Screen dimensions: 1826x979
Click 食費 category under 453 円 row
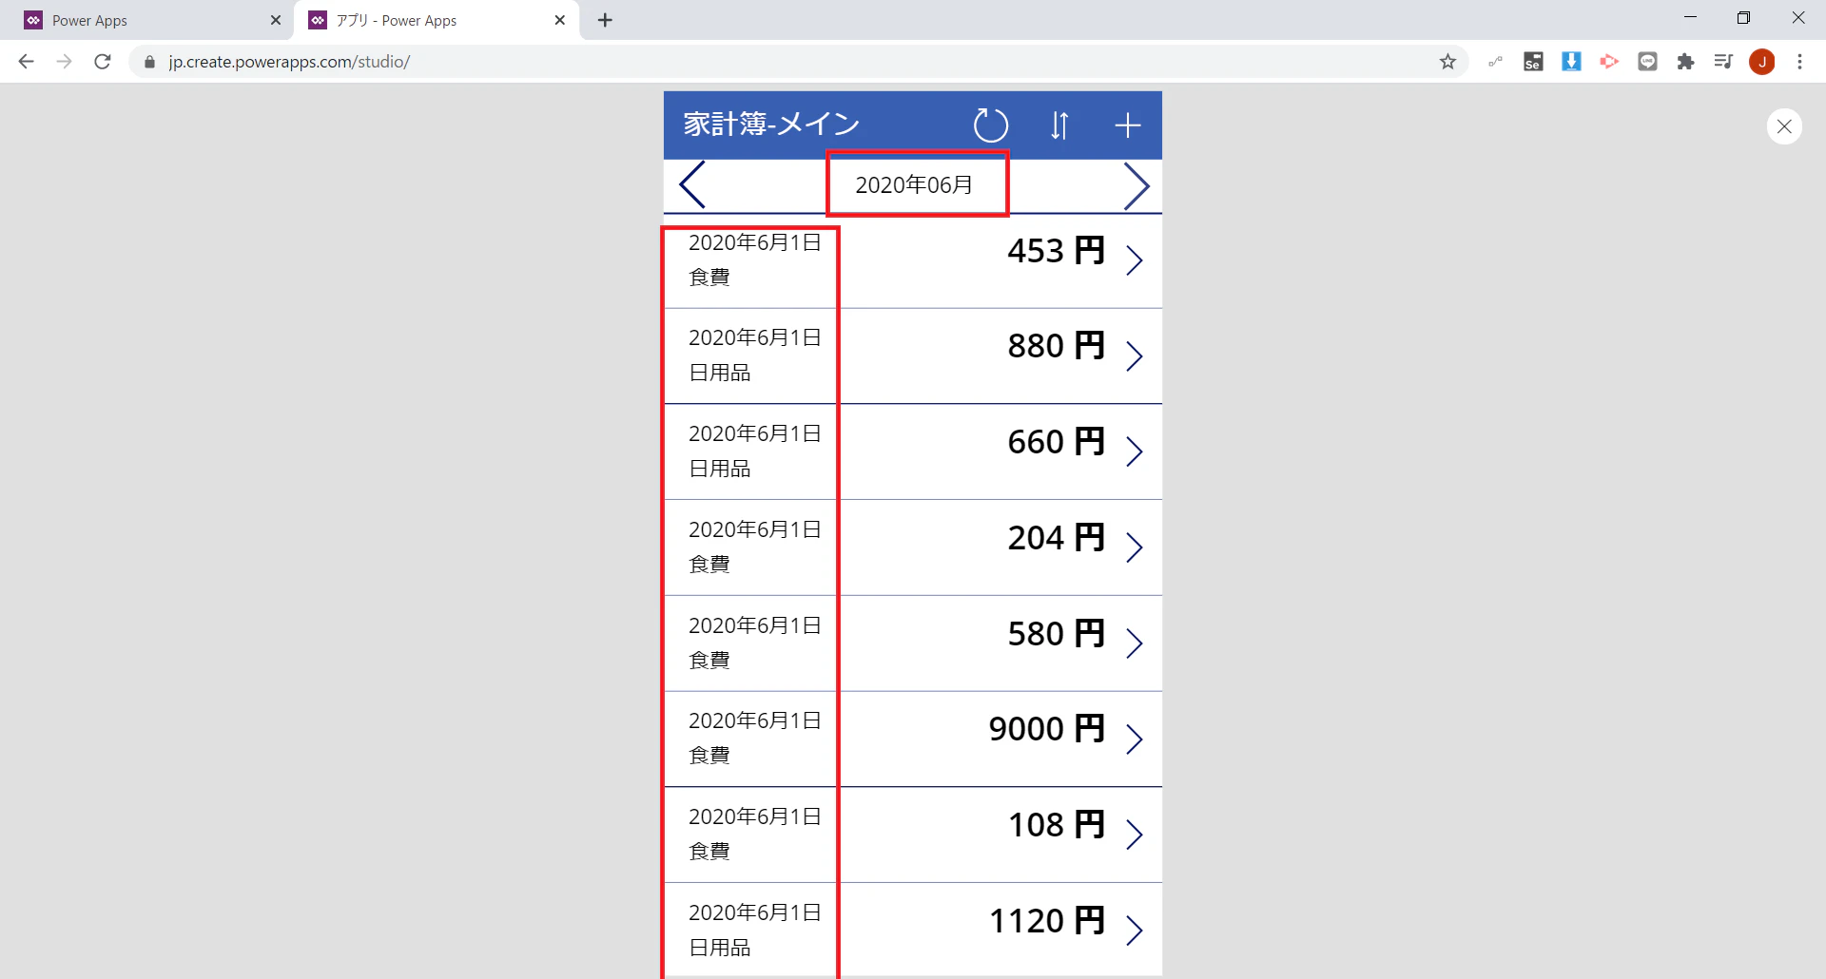pyautogui.click(x=709, y=278)
